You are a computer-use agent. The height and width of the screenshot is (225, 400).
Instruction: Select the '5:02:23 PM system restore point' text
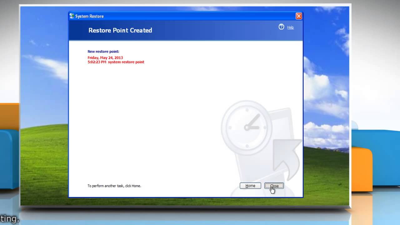(116, 62)
